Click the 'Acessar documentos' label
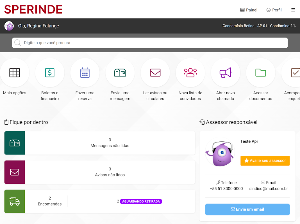 pos(261,96)
